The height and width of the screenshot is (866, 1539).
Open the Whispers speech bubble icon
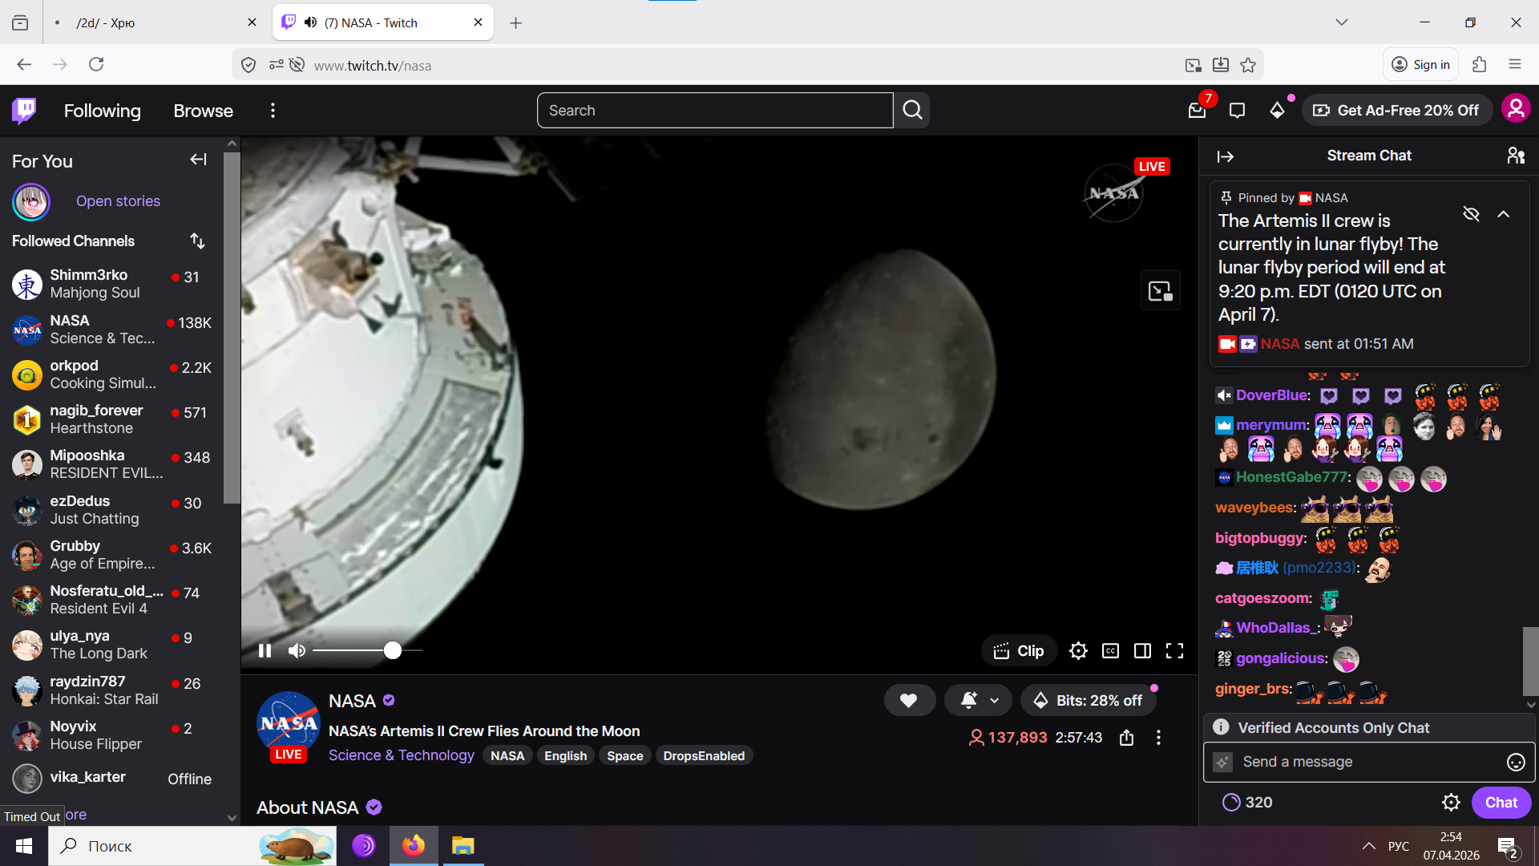tap(1237, 111)
